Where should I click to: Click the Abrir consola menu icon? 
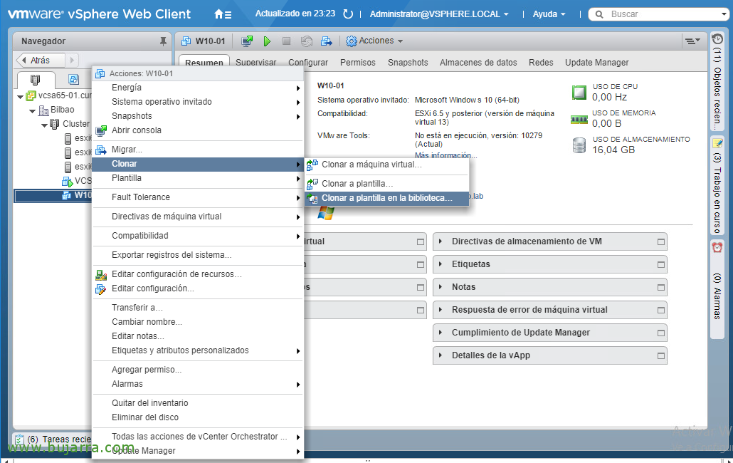101,130
